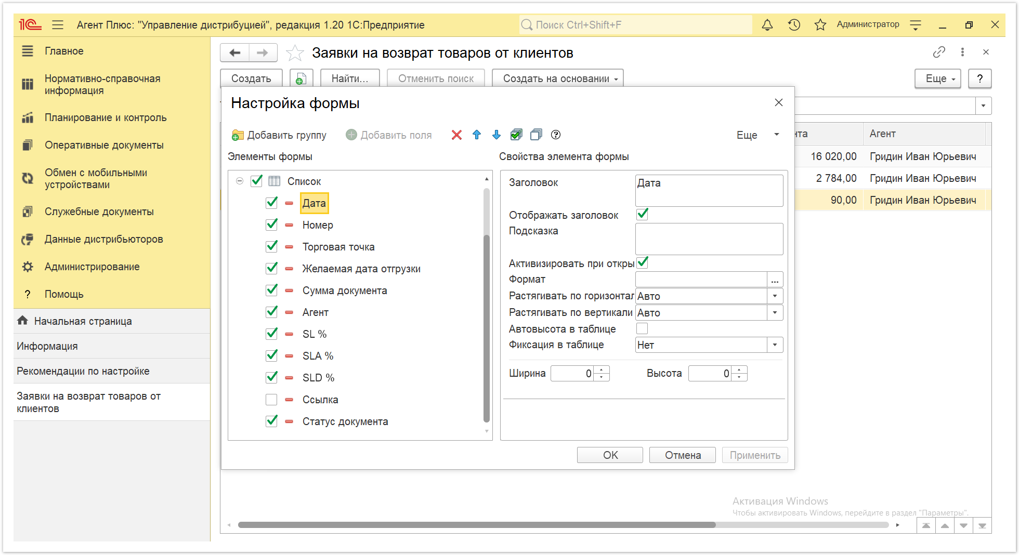Toggle Активизировать при открытии checkbox
The width and height of the screenshot is (1019, 555).
[643, 262]
